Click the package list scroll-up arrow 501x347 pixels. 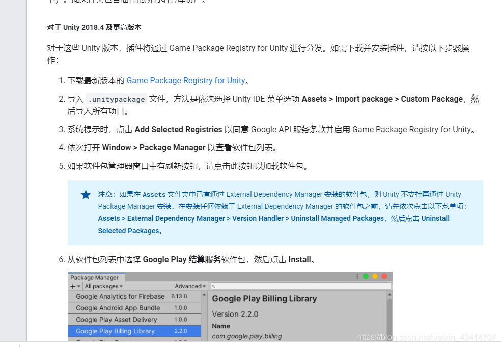204,295
